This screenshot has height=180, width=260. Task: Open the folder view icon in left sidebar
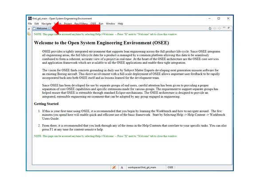(29, 34)
